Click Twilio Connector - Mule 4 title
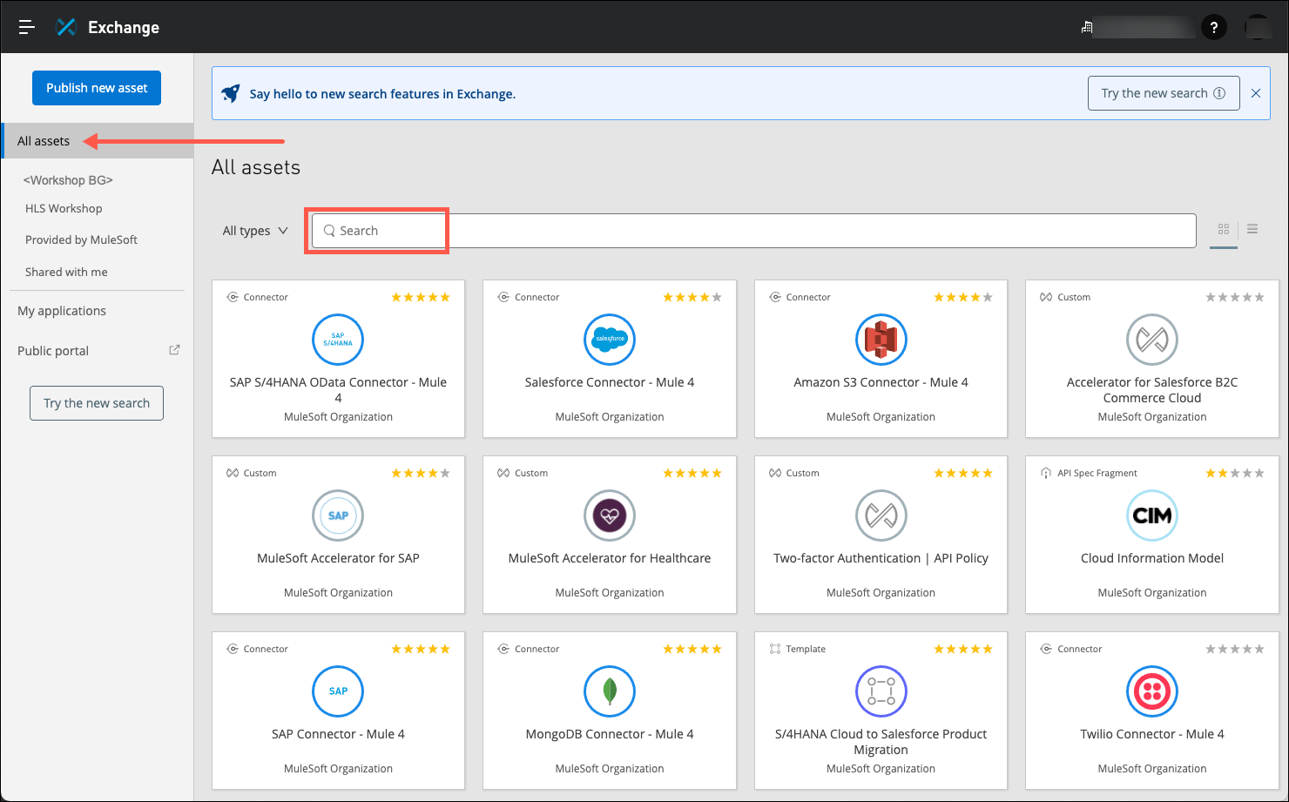This screenshot has height=802, width=1289. (1152, 734)
